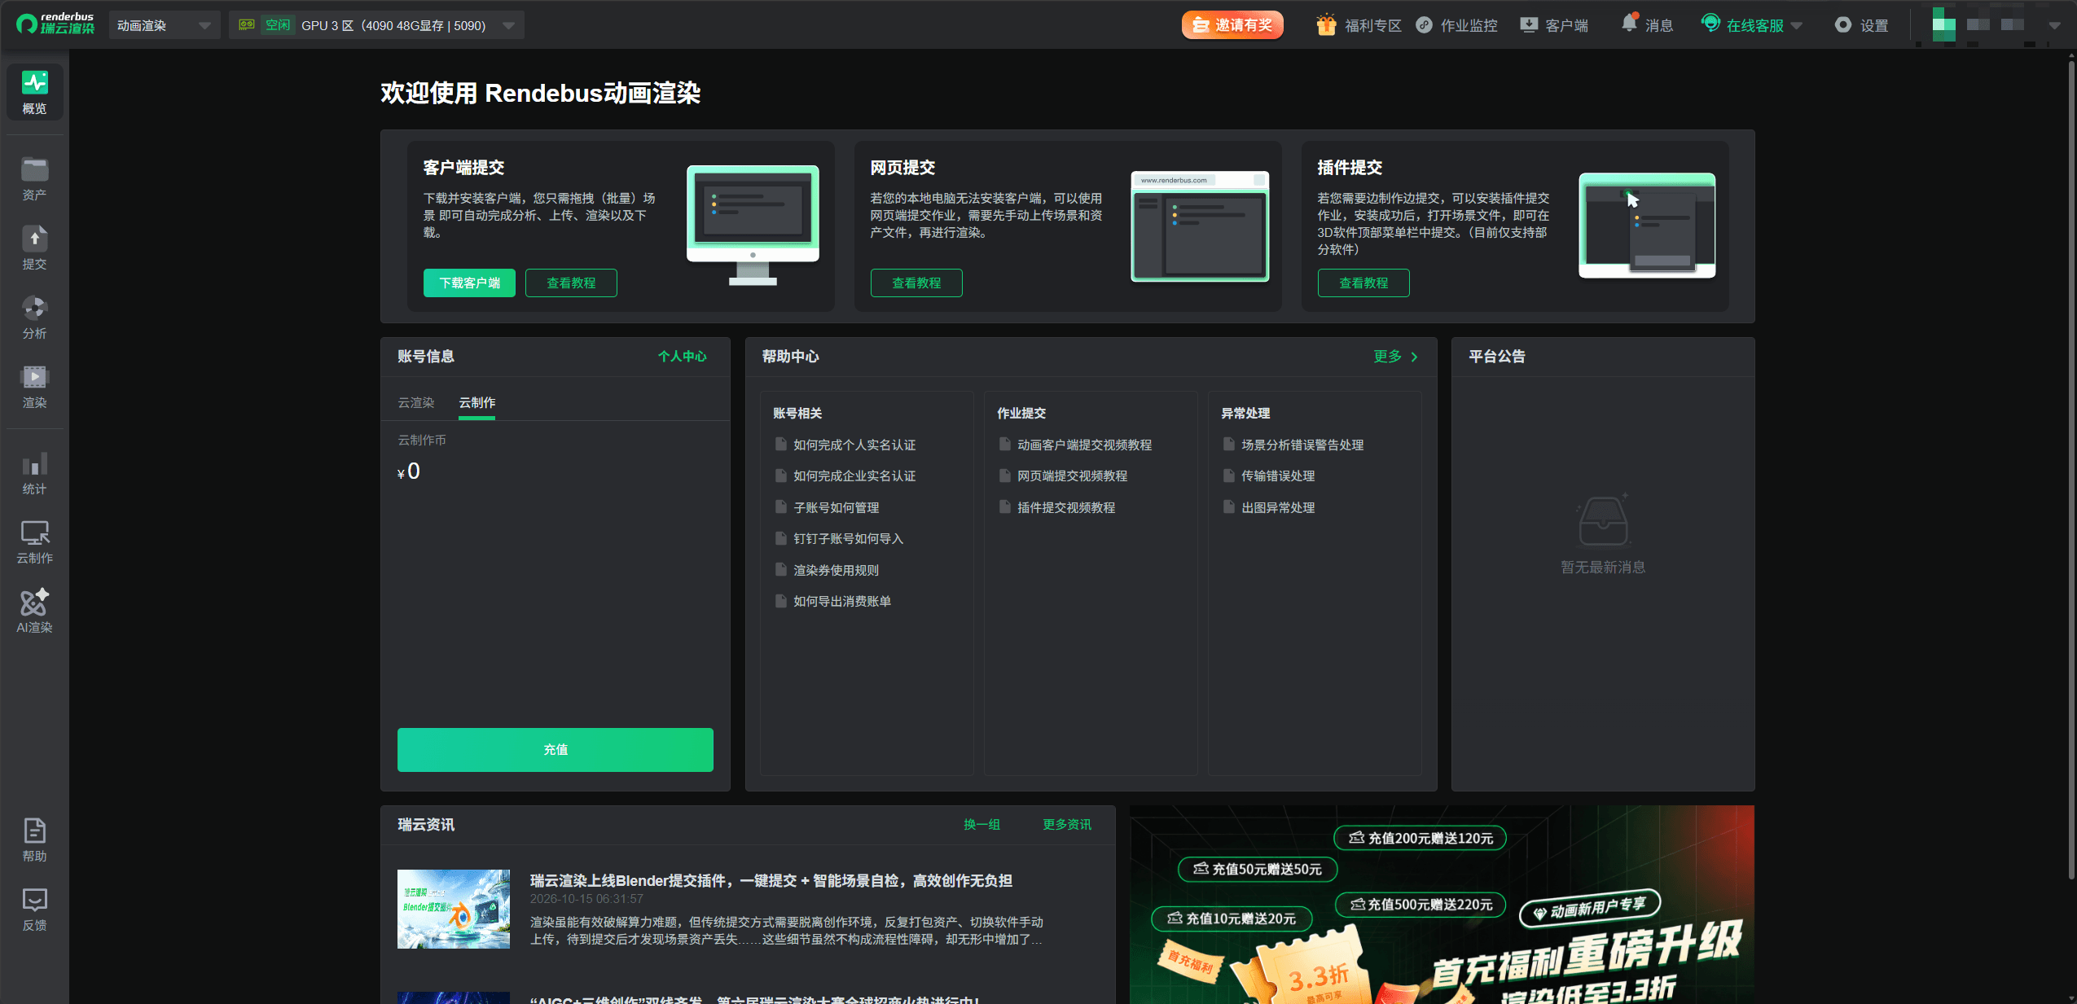2077x1004 pixels.
Task: Open 作业监控 job monitoring
Action: coord(1457,25)
